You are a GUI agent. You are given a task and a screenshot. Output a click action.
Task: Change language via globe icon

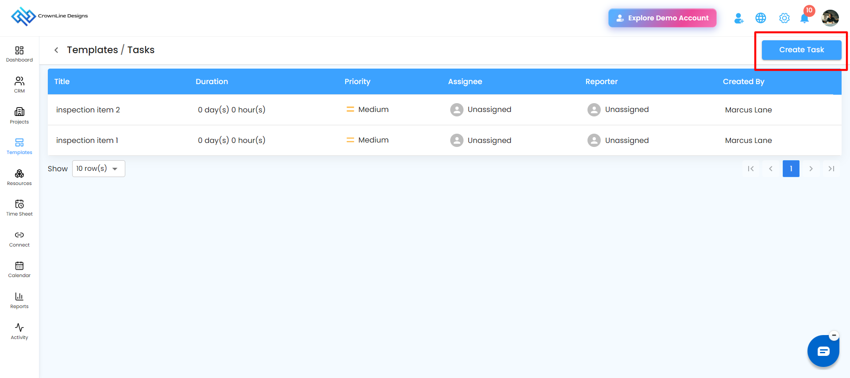(x=761, y=18)
